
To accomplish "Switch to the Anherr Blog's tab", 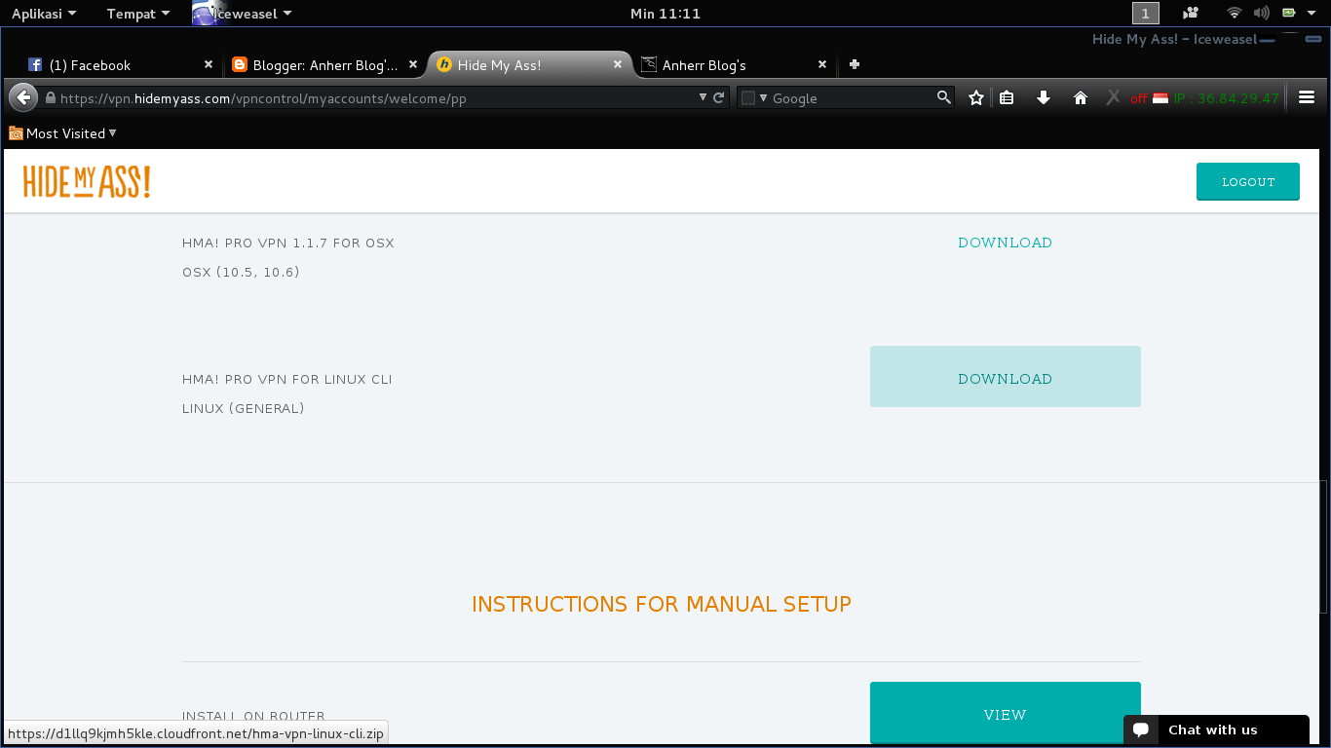I will pos(734,65).
